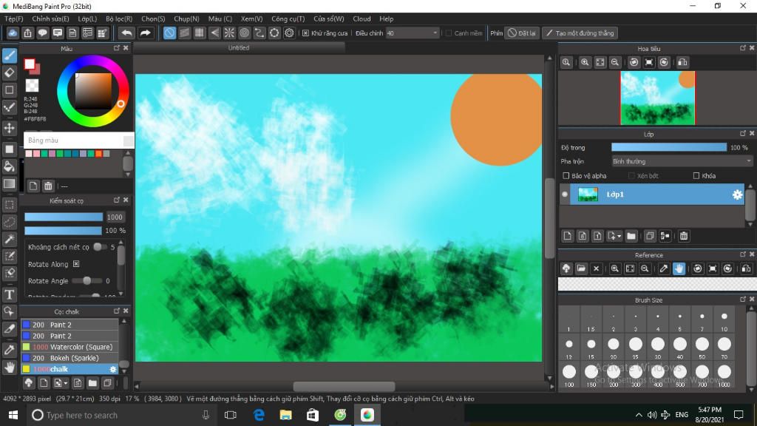Viewport: 757px width, 426px height.
Task: Check the Khóa lock checkbox
Action: coord(696,176)
